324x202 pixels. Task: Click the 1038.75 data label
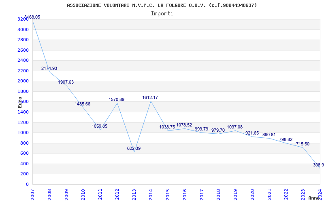(167, 127)
